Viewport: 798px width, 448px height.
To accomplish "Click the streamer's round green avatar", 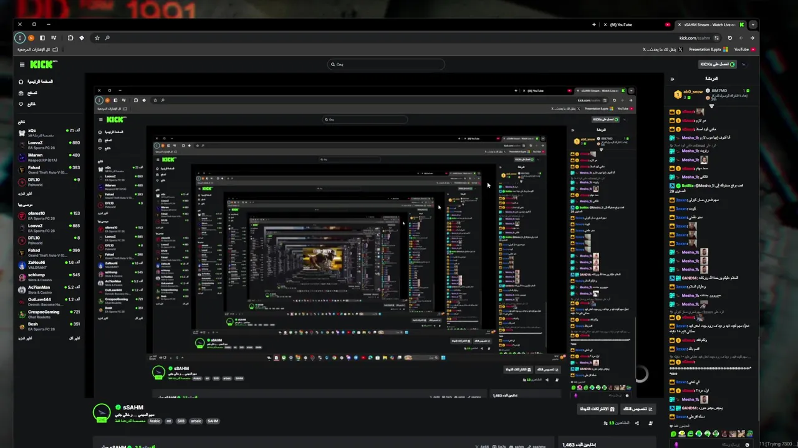I will [x=102, y=413].
